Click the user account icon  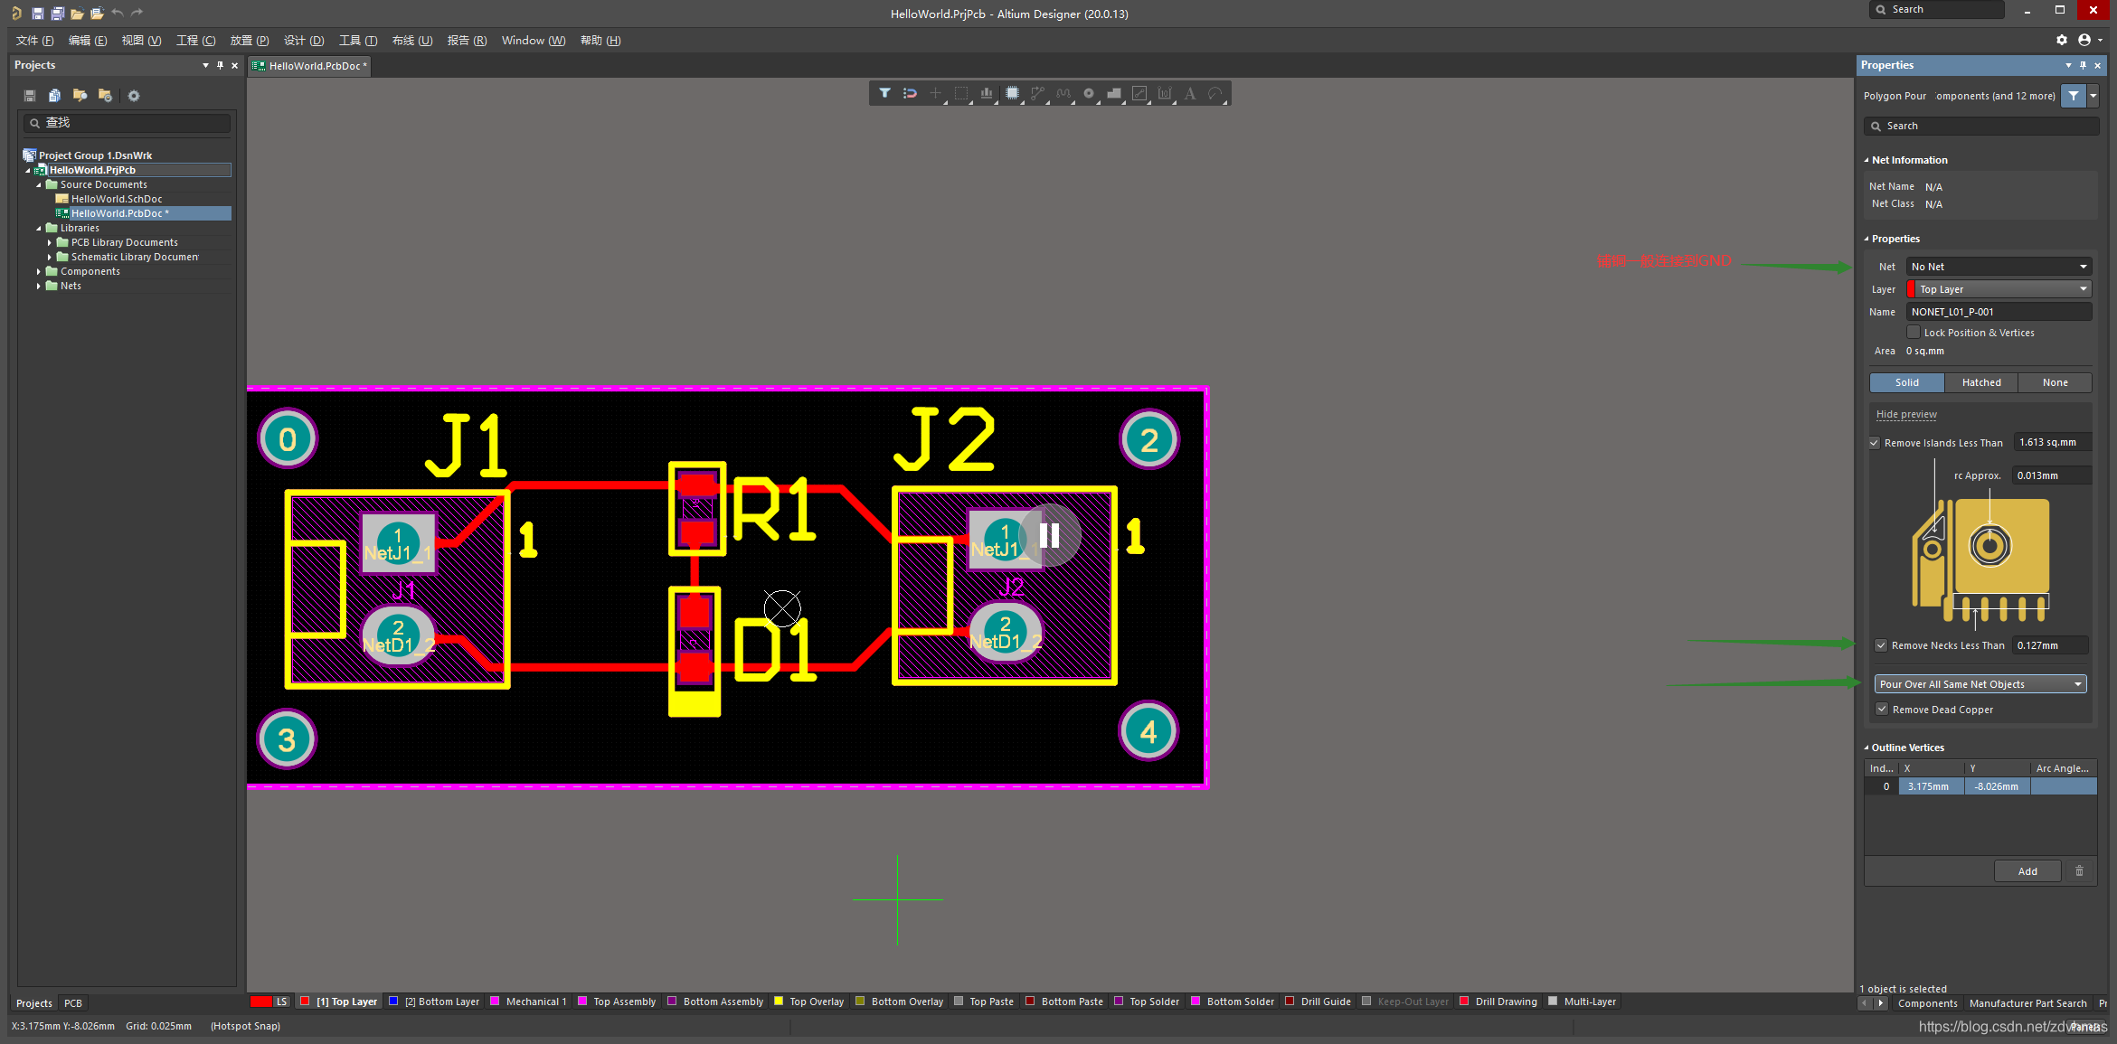click(2084, 40)
